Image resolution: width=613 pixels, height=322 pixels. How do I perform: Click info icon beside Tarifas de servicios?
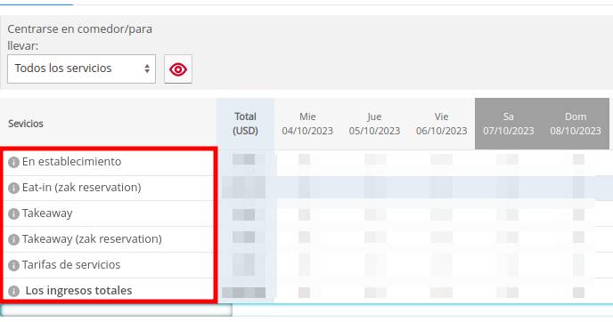click(x=13, y=265)
